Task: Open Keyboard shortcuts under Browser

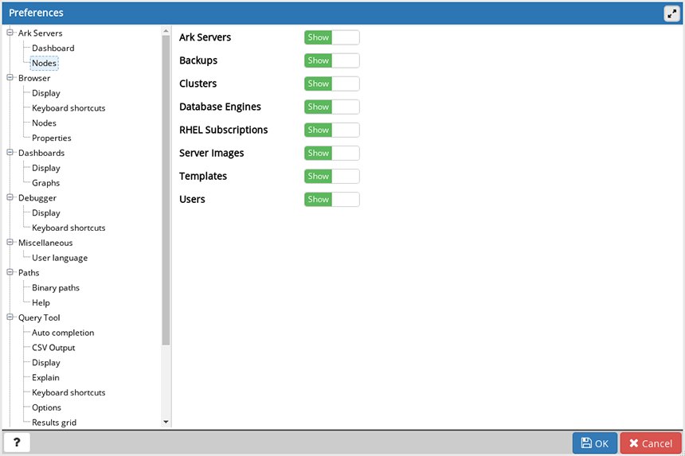Action: click(68, 107)
